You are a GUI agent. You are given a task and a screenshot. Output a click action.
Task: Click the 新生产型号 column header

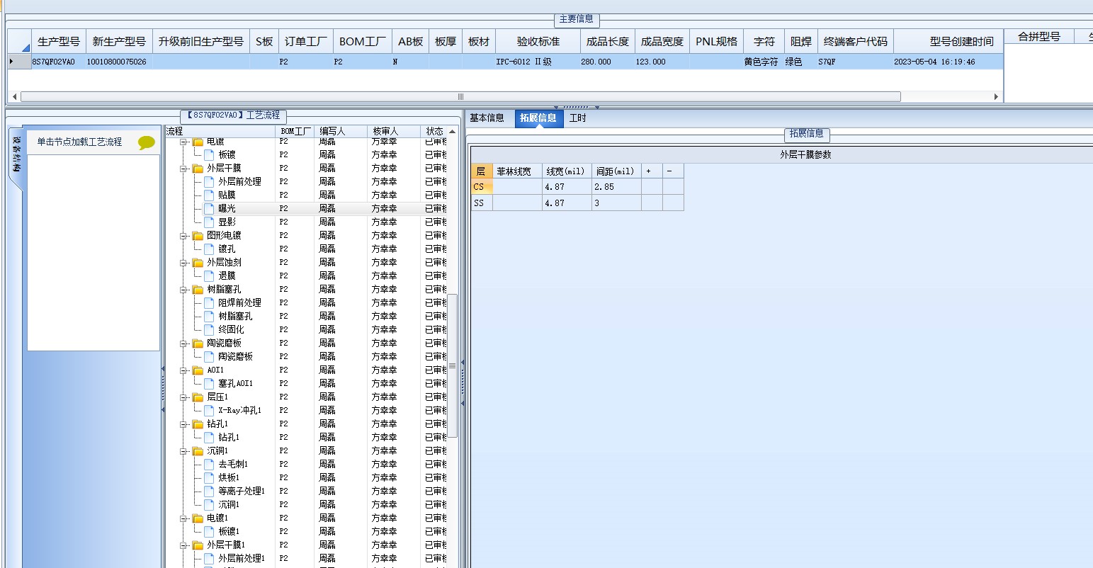pyautogui.click(x=119, y=42)
